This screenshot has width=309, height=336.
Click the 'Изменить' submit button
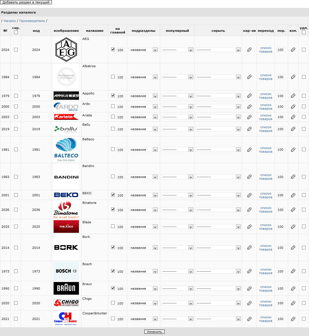click(154, 332)
